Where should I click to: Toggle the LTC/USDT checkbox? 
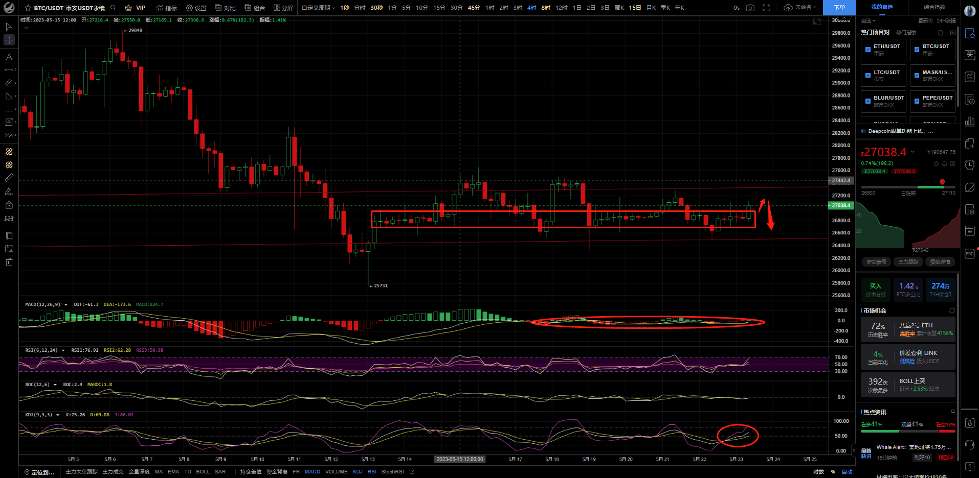point(868,76)
